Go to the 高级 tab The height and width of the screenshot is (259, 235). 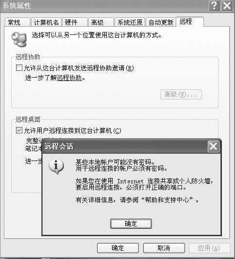101,22
